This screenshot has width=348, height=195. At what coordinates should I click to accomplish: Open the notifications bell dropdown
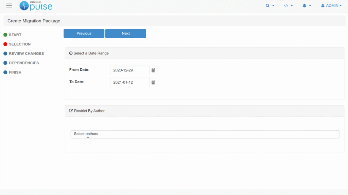[x=307, y=6]
